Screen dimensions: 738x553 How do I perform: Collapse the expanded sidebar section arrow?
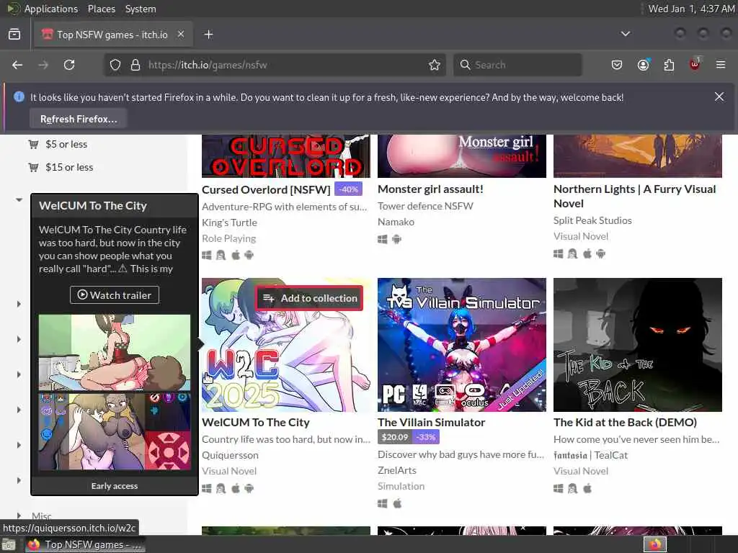point(19,200)
